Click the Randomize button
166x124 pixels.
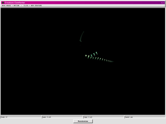(83, 121)
